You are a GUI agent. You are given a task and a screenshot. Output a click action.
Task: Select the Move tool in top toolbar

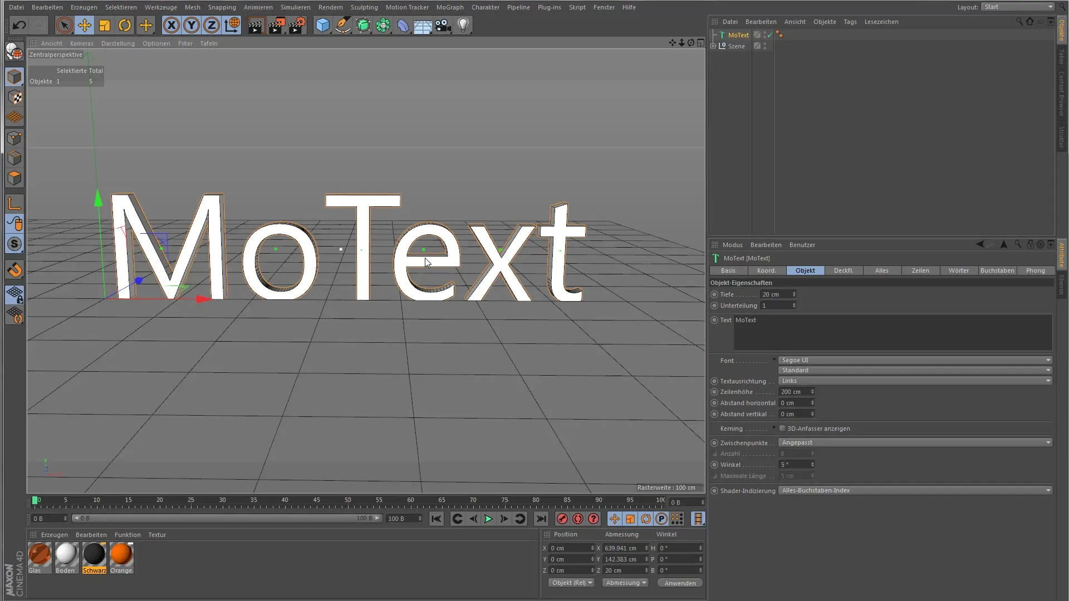[85, 25]
